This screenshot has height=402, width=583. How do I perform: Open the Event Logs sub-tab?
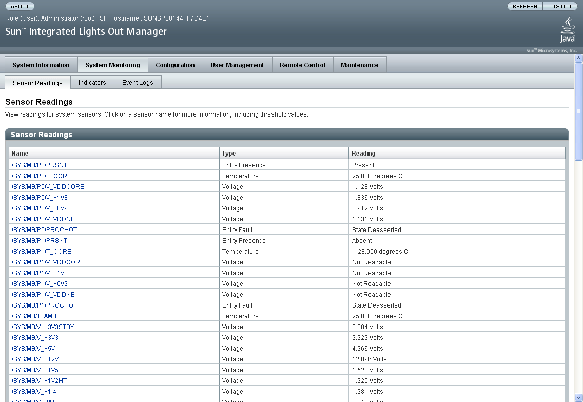[x=138, y=83]
